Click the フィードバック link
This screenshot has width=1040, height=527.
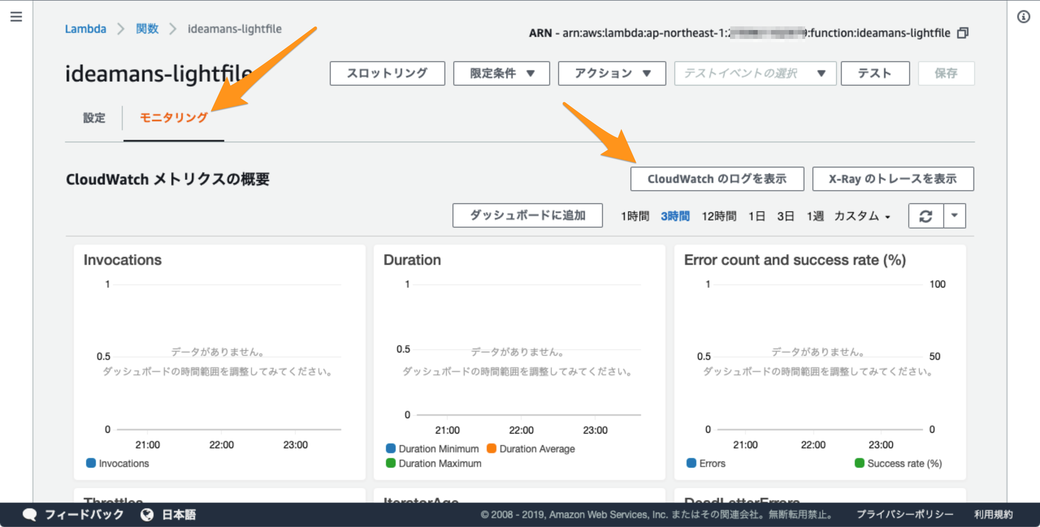pos(84,514)
